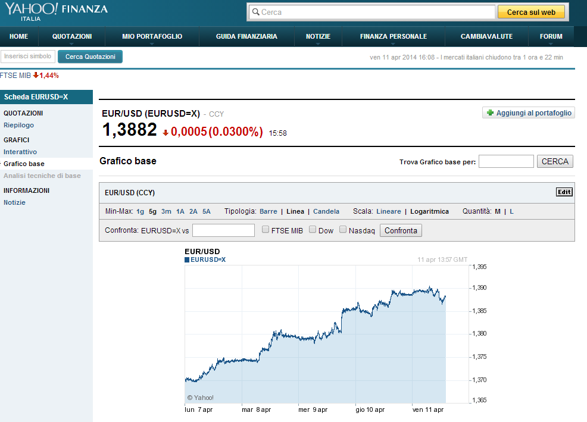Select the 1g chart range
The width and height of the screenshot is (587, 422).
click(140, 211)
